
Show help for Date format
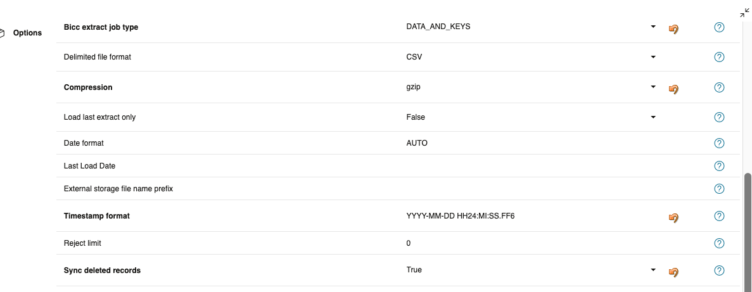pyautogui.click(x=719, y=143)
